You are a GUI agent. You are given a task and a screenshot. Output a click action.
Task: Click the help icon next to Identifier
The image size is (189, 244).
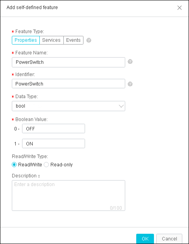(130, 84)
